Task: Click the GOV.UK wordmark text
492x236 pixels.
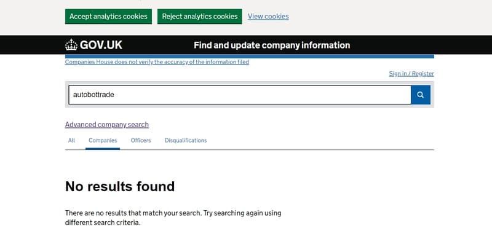Action: point(101,45)
